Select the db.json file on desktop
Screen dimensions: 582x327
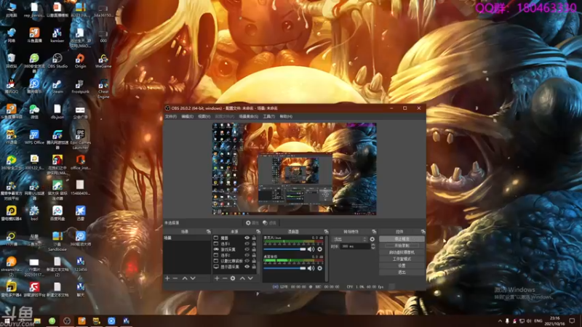coord(57,112)
